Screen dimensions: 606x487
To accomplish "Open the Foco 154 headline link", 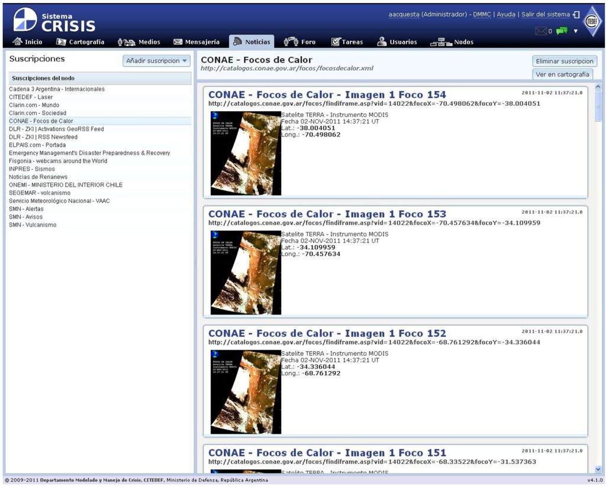I will (x=327, y=95).
